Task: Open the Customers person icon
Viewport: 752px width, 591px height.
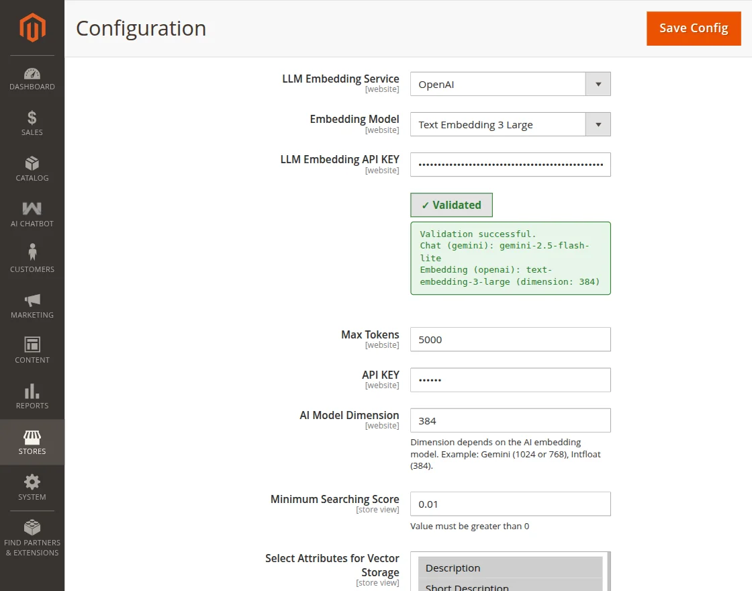Action: 32,253
